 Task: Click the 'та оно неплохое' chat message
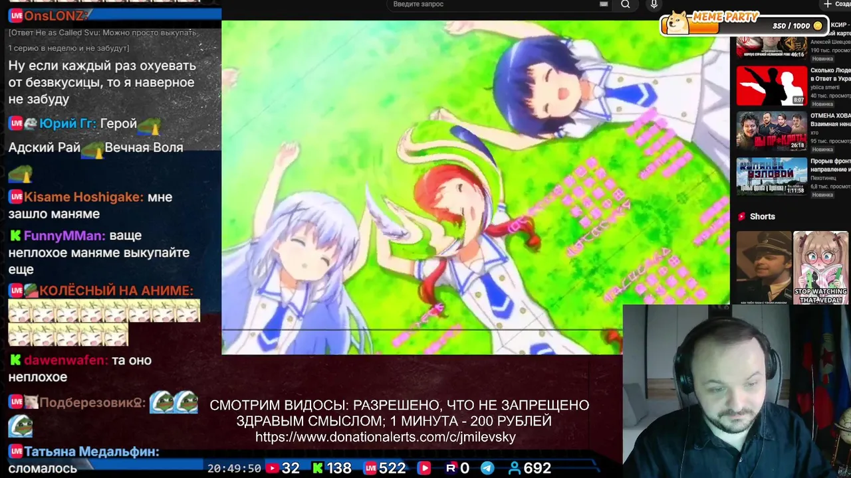[80, 368]
